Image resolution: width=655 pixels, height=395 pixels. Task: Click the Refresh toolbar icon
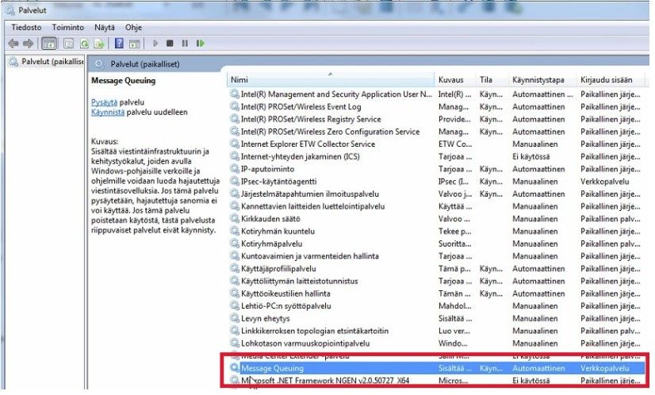[84, 44]
